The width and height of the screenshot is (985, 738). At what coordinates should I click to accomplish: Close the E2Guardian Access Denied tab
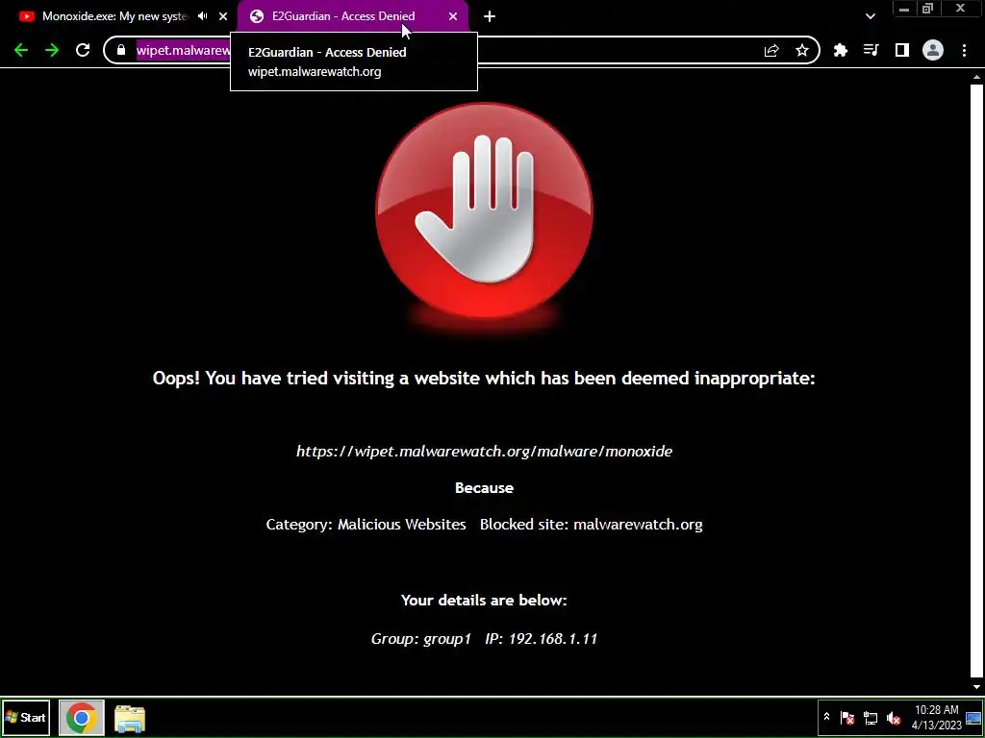(x=453, y=16)
